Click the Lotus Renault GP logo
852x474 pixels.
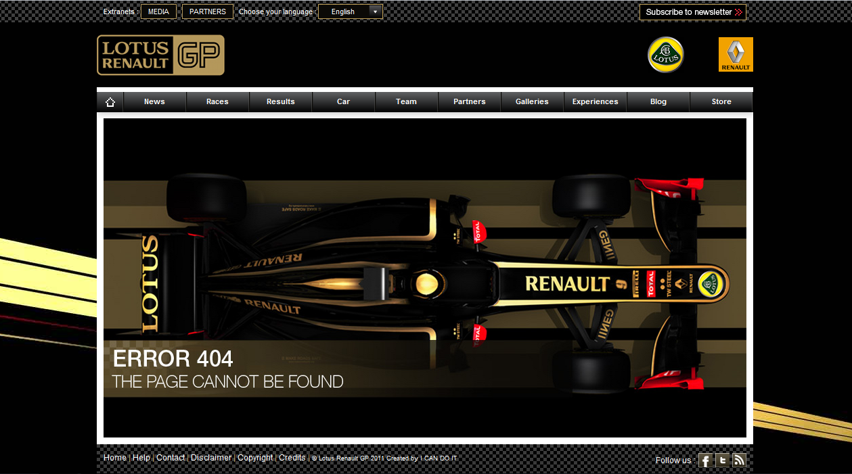point(160,55)
